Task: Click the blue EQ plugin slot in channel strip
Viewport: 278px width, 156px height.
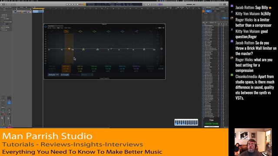Action: click(9, 102)
